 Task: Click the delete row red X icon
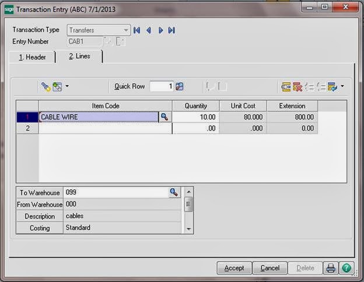(297, 87)
